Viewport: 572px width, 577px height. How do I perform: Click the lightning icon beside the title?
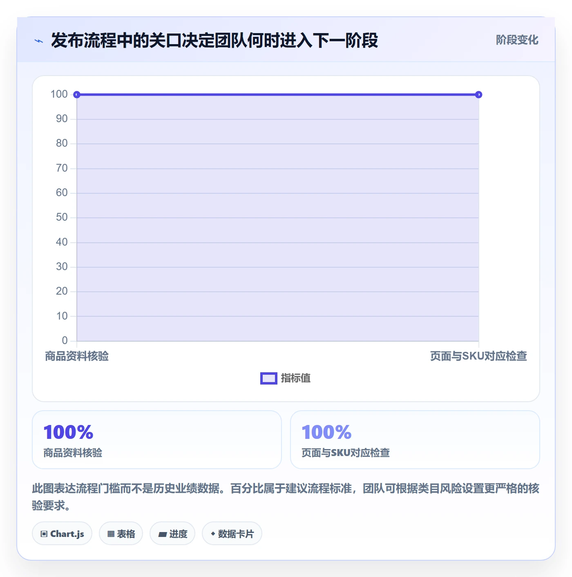tap(39, 41)
